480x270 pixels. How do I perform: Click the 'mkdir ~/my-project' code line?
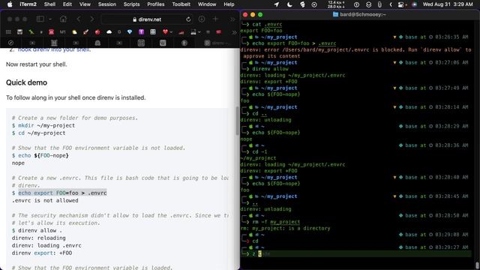click(43, 125)
